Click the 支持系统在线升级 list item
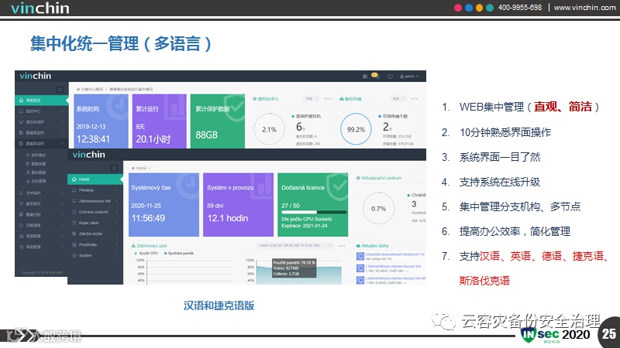The width and height of the screenshot is (620, 348). pos(499,182)
